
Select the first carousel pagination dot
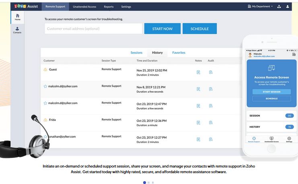point(144,182)
